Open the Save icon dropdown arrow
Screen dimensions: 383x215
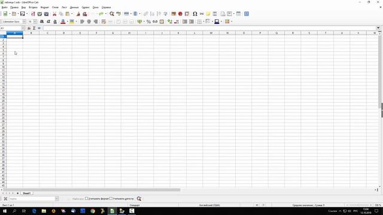pyautogui.click(x=27, y=14)
